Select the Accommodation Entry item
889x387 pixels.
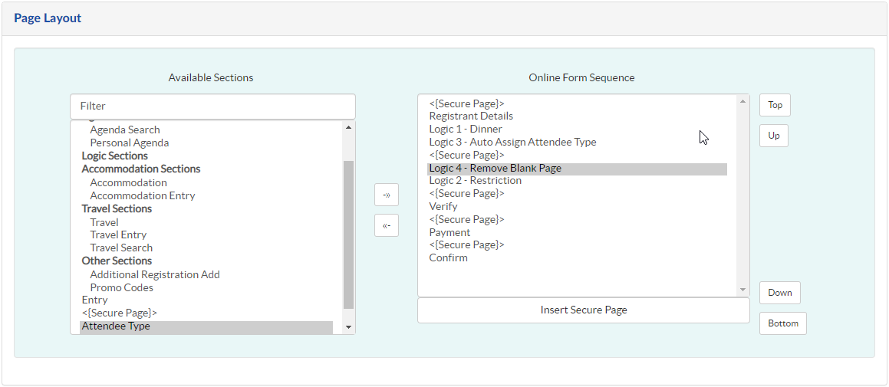143,195
